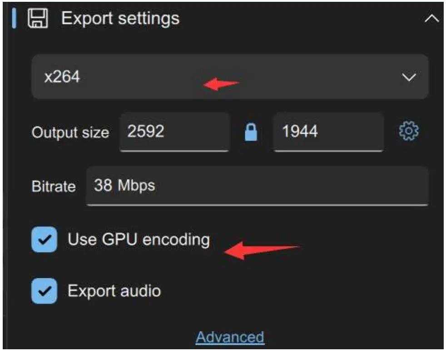Focus the output width field showing 2592

tap(174, 132)
